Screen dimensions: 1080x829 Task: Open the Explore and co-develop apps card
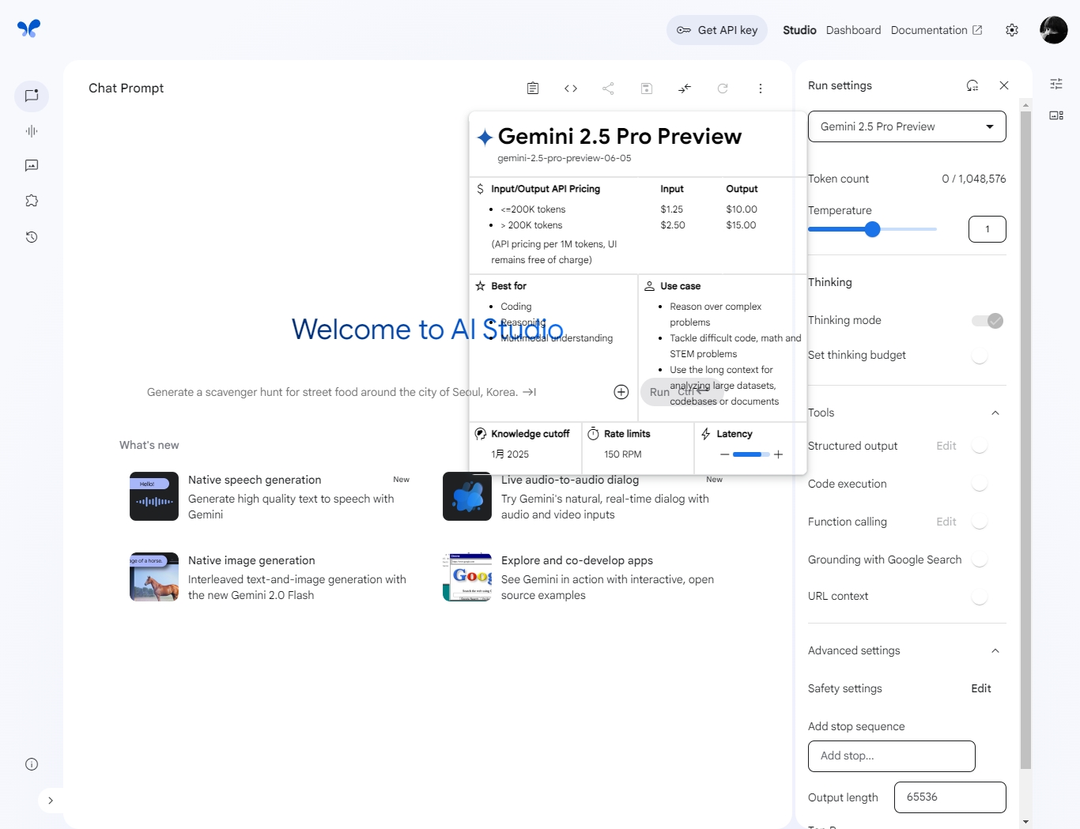583,577
